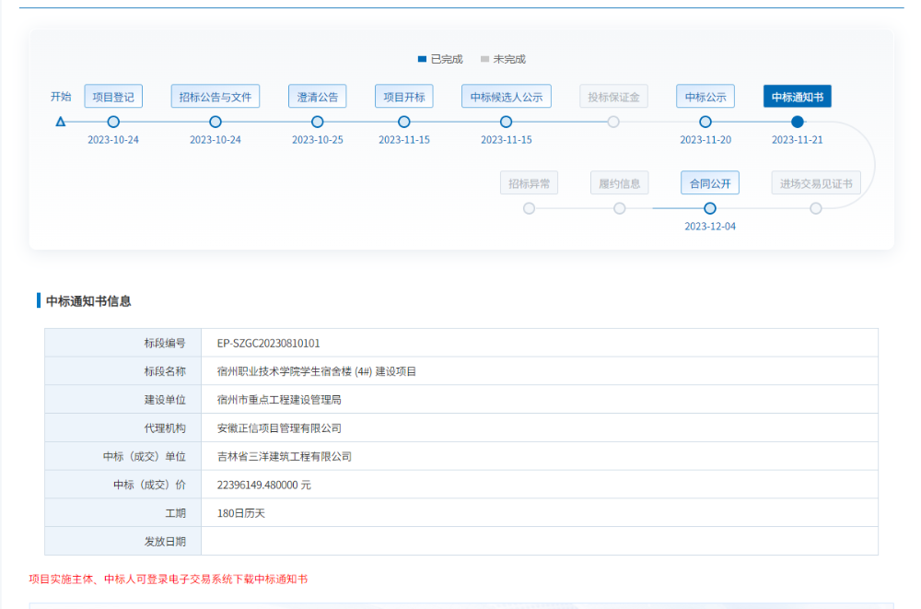Select the active 中标通知书 step
Screen dimensions: 921x609
pyautogui.click(x=797, y=97)
